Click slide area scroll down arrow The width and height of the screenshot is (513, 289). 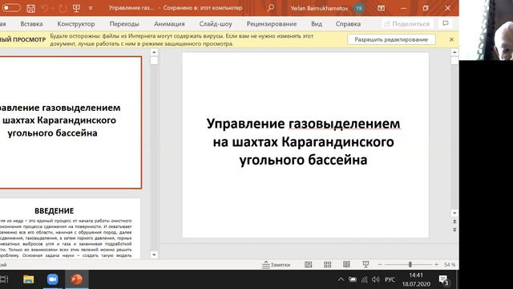pyautogui.click(x=454, y=213)
